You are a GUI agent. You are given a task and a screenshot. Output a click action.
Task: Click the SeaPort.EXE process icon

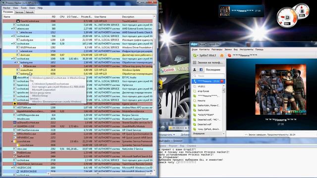[15, 156]
